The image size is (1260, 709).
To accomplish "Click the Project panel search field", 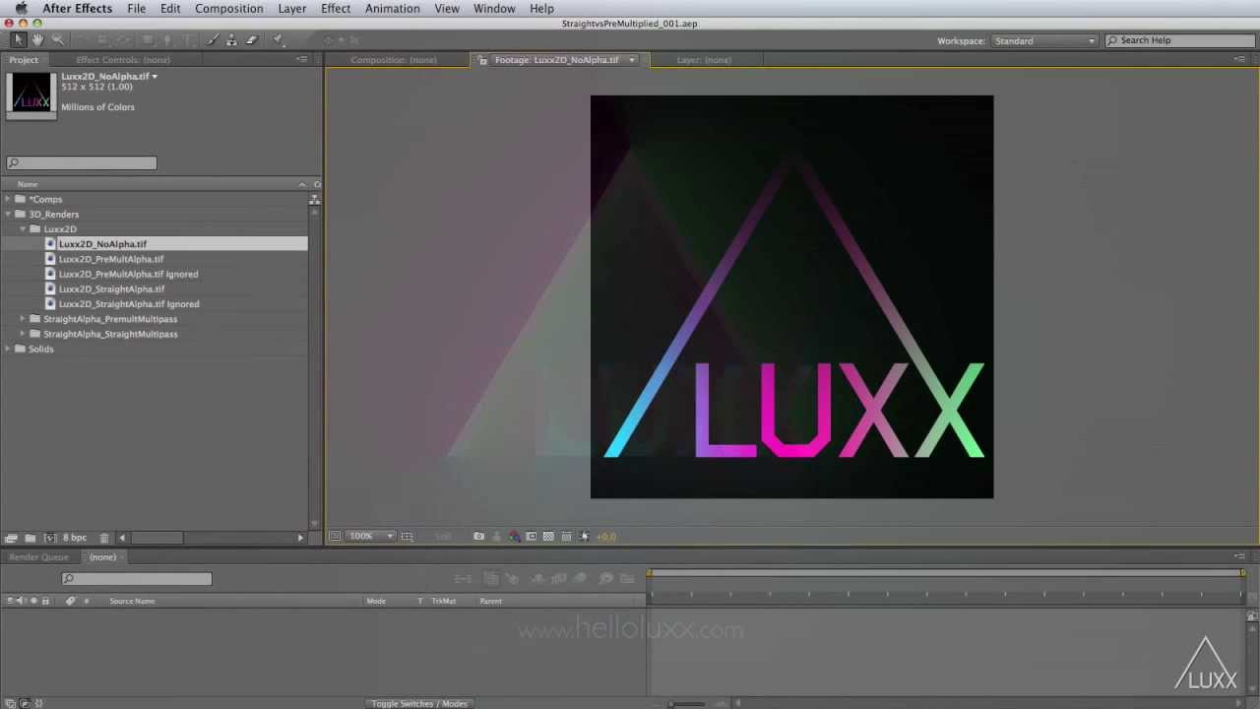I will tap(82, 163).
